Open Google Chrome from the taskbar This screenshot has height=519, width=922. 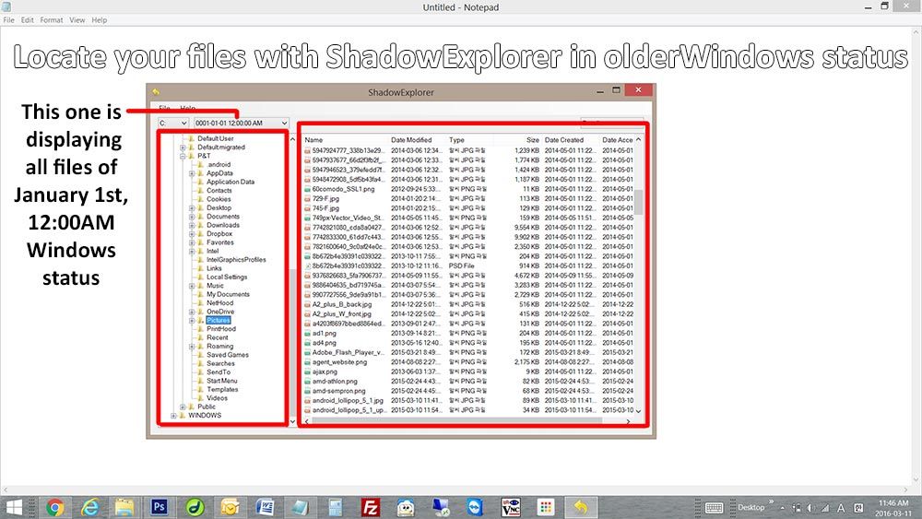tap(54, 507)
